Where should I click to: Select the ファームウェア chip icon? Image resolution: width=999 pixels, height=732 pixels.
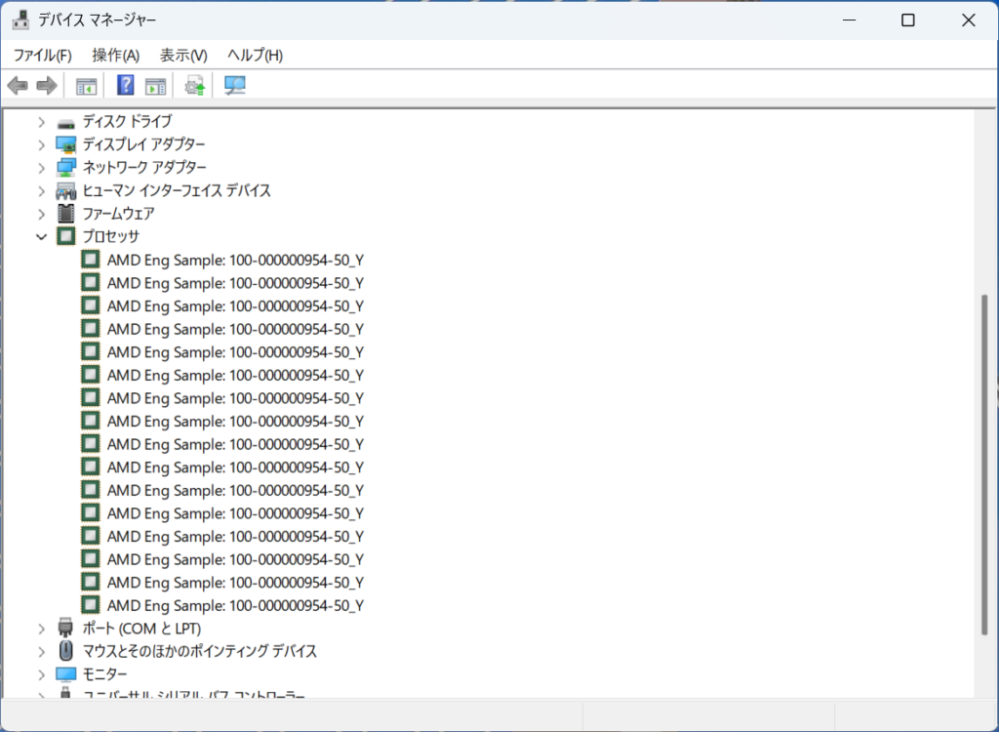[65, 214]
